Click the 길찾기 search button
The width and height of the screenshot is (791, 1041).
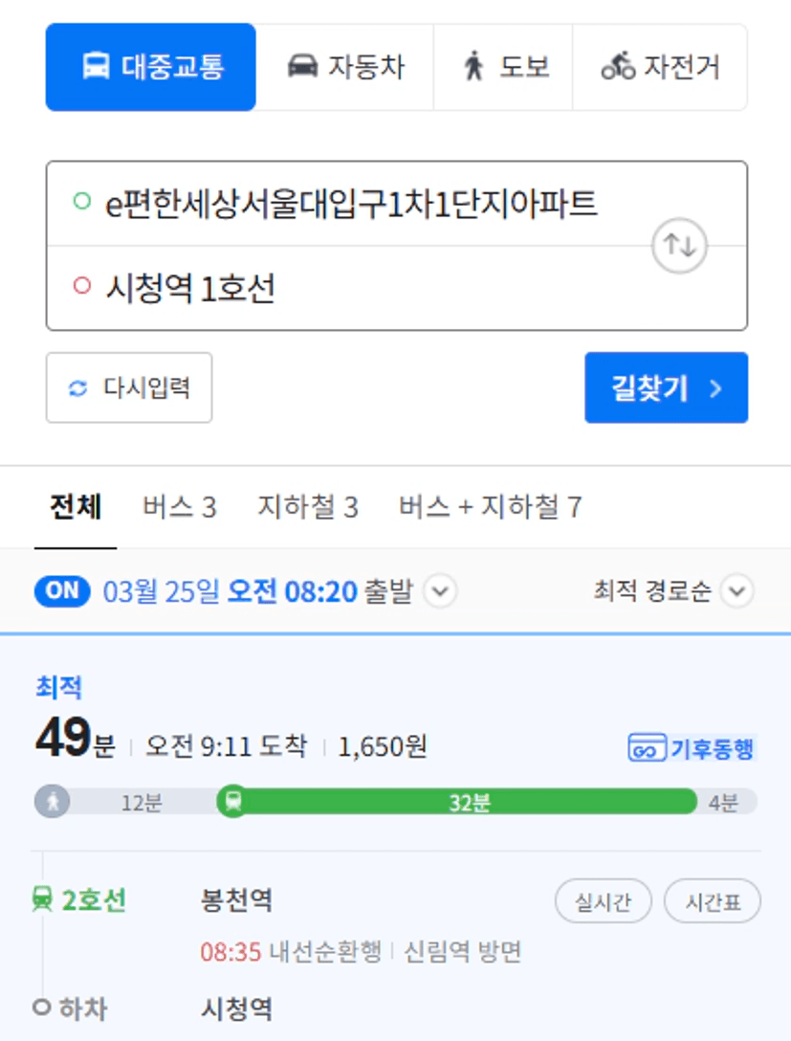point(667,388)
